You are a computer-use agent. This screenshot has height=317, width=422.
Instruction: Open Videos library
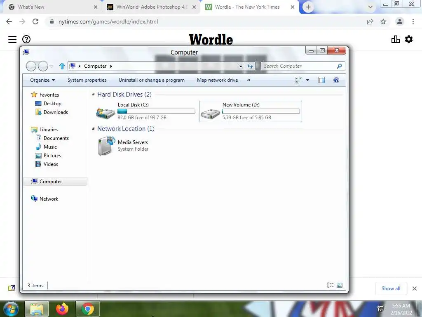(x=51, y=164)
